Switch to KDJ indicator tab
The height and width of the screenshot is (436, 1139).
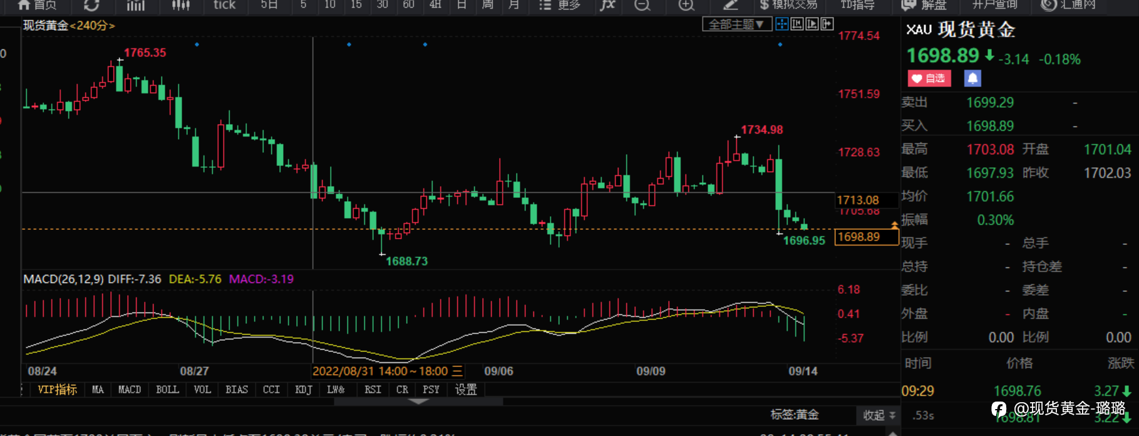click(304, 390)
